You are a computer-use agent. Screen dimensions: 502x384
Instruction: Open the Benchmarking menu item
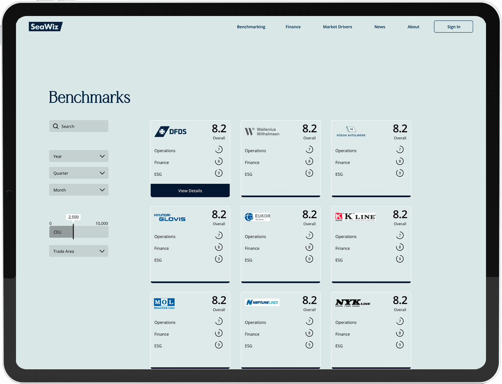251,27
